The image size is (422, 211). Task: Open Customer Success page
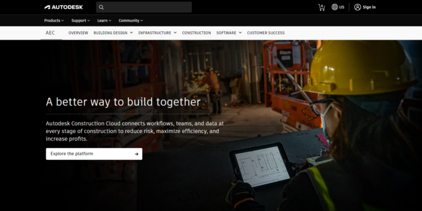point(265,33)
